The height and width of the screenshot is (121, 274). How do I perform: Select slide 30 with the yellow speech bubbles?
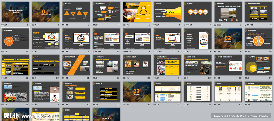click(x=76, y=92)
